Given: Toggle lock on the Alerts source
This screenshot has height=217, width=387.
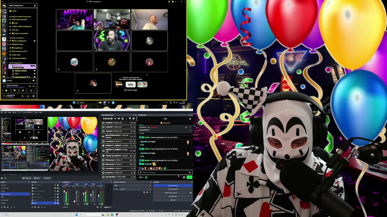Looking at the screenshot, I should point(58,188).
